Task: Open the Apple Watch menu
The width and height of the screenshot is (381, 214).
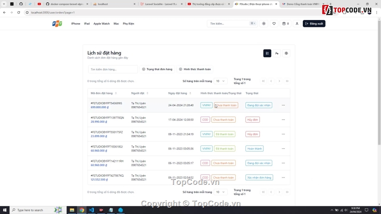Action: pos(101,24)
